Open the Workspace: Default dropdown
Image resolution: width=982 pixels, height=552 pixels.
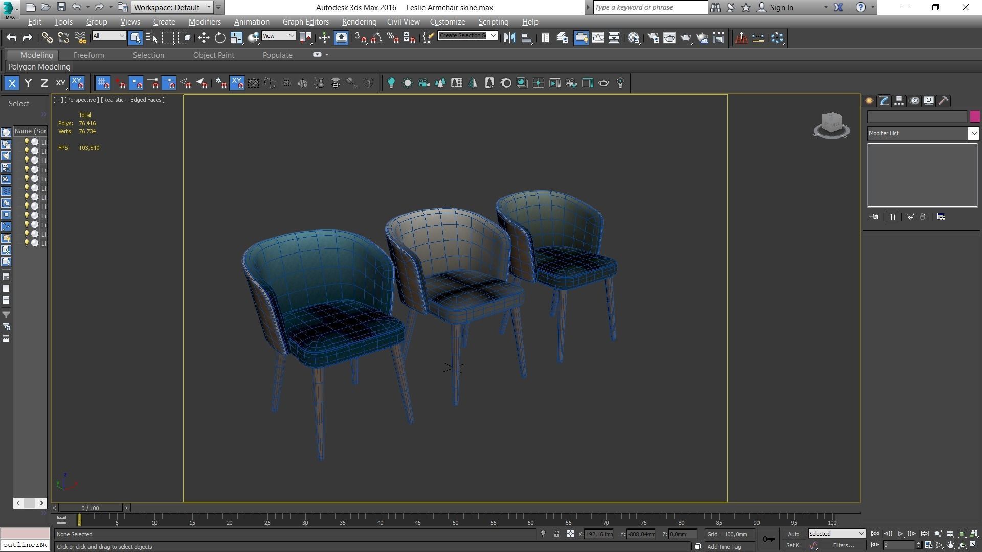[172, 7]
